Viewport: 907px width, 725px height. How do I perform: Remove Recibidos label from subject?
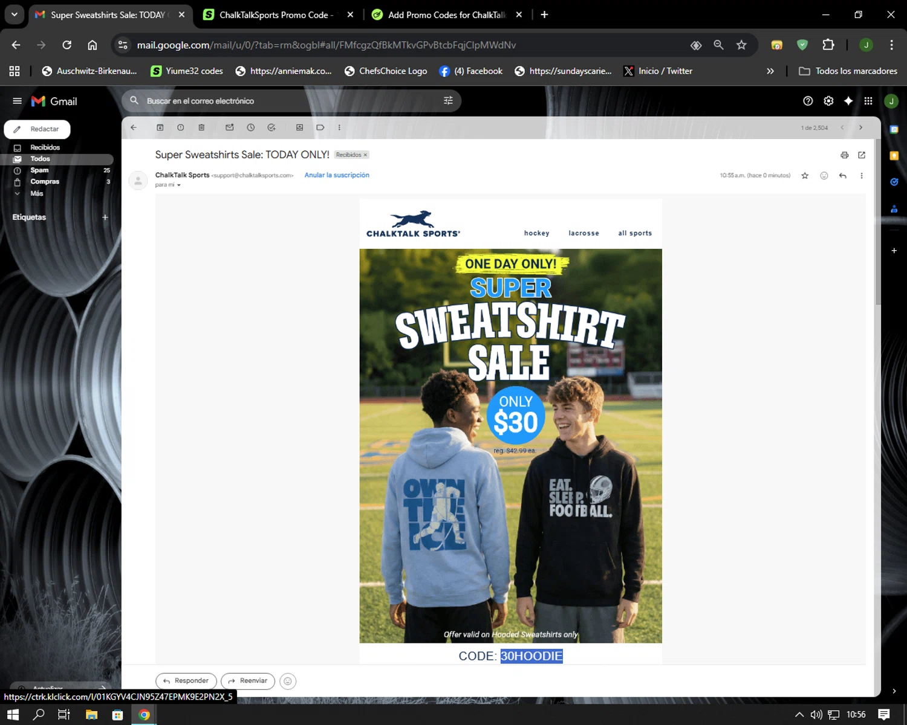365,155
